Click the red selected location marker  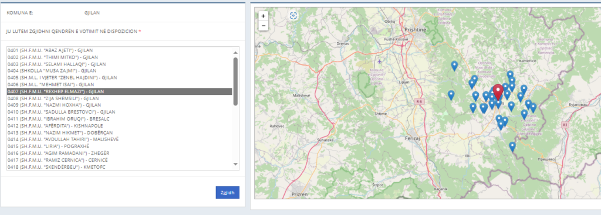(498, 92)
